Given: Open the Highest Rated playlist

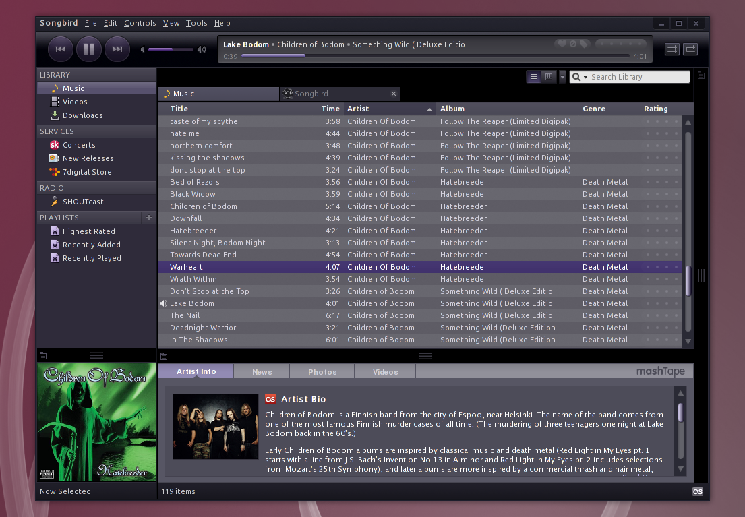Looking at the screenshot, I should [x=97, y=231].
